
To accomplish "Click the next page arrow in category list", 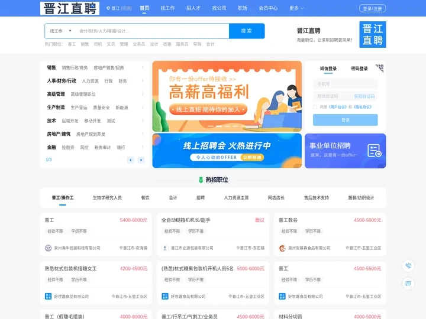I will coord(141,160).
